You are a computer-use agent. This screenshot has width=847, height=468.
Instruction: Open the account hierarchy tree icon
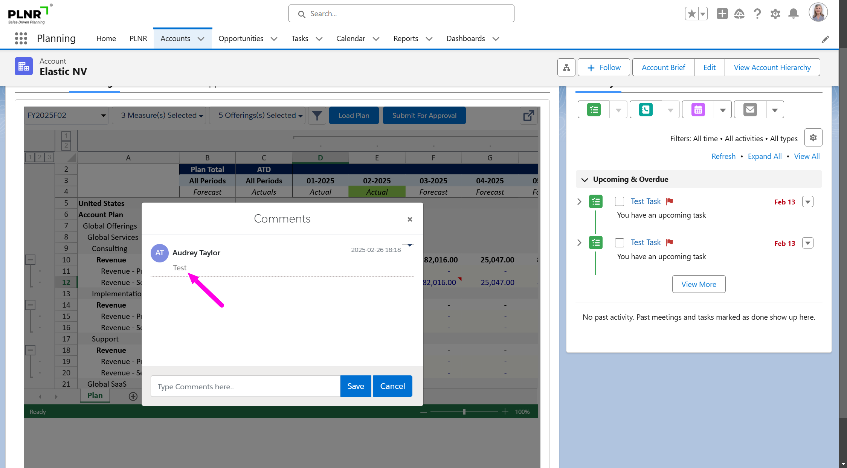[566, 67]
